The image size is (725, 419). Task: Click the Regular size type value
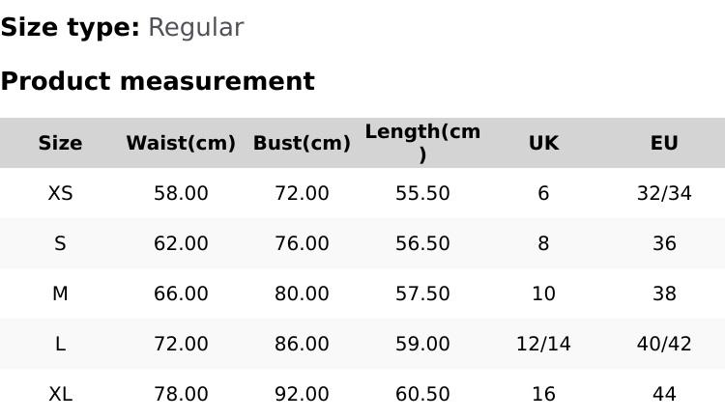195,28
